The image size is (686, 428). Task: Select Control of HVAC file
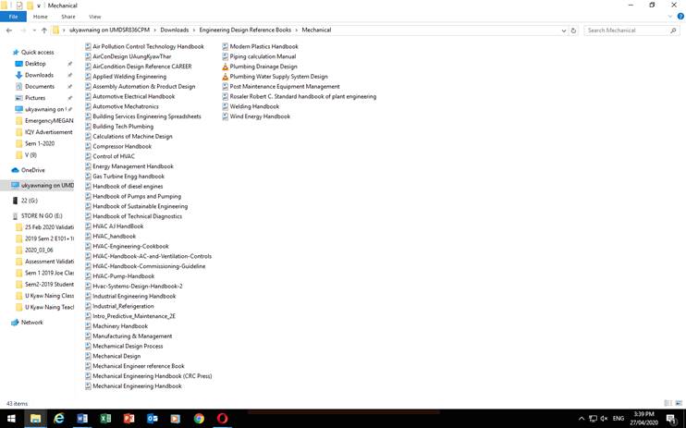click(114, 156)
